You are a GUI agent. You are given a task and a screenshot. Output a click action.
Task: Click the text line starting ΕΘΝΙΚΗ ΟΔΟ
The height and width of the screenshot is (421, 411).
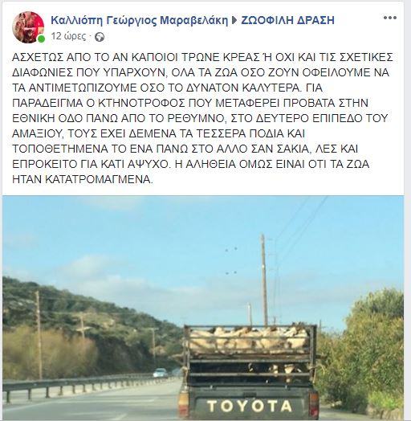(200, 118)
